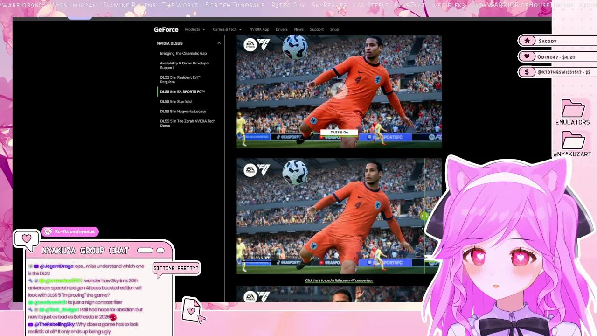Click to load fullscreen 4K comparison link
This screenshot has width=597, height=336.
339,280
